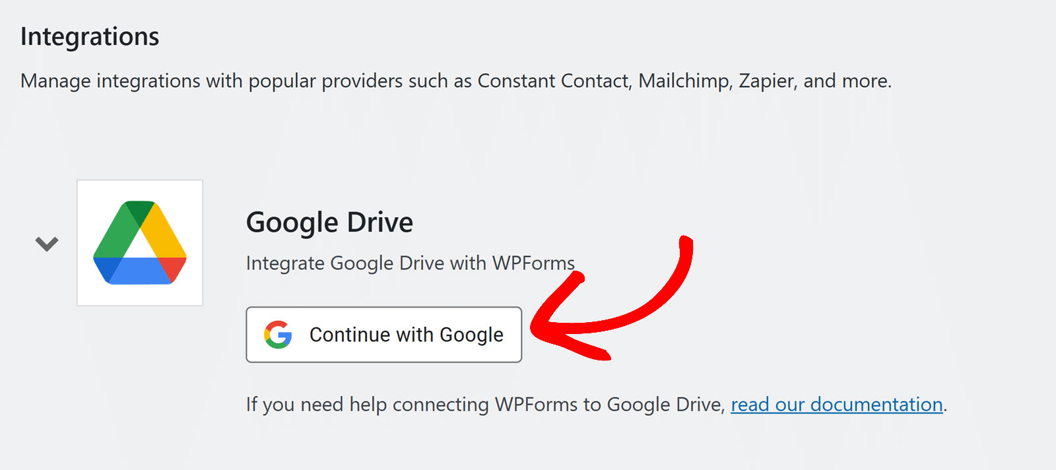Click the multicolored Google Drive integration icon
This screenshot has height=470, width=1056.
139,242
